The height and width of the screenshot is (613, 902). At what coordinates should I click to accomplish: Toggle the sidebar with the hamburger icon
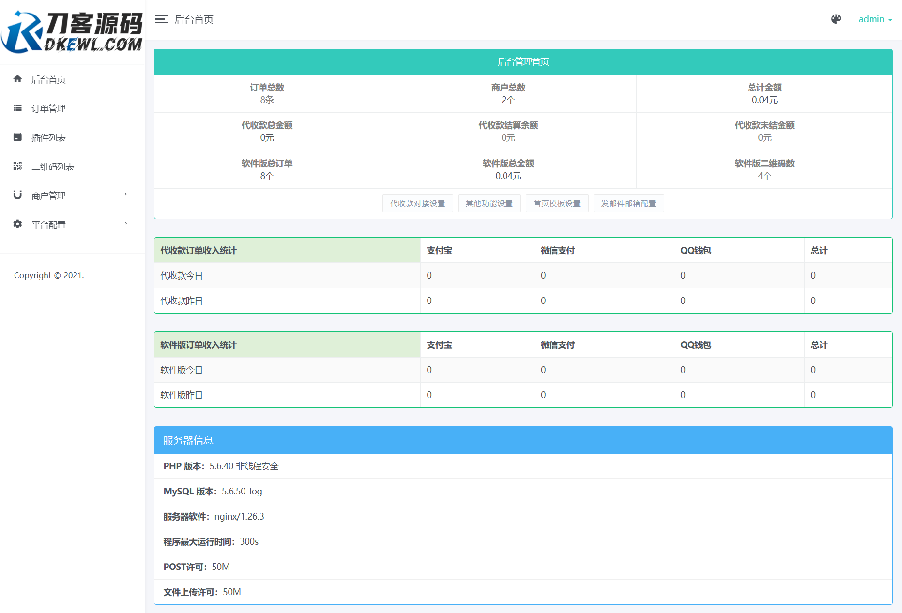point(160,19)
